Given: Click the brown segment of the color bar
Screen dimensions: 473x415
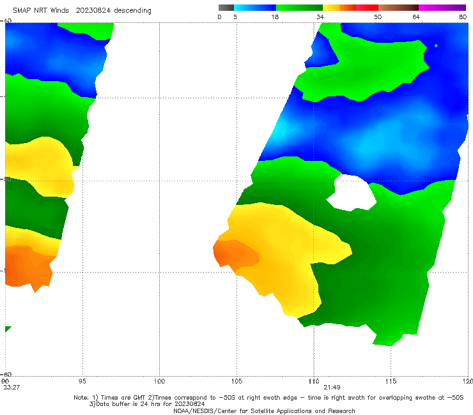Looking at the screenshot, I should click(398, 8).
